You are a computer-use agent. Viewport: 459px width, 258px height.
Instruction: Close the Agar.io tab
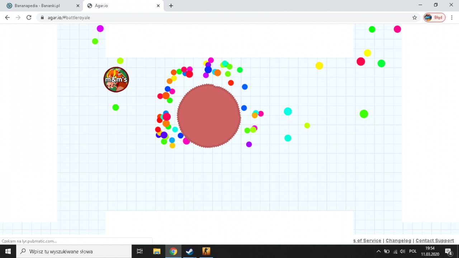[x=158, y=6]
